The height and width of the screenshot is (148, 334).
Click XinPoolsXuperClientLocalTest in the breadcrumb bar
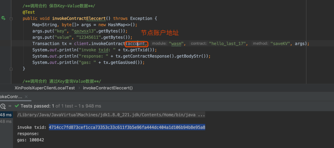click(x=45, y=88)
